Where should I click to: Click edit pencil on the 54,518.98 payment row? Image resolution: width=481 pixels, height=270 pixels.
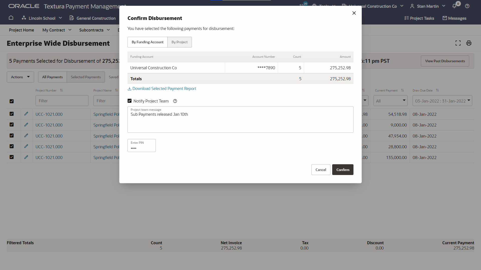tap(26, 114)
